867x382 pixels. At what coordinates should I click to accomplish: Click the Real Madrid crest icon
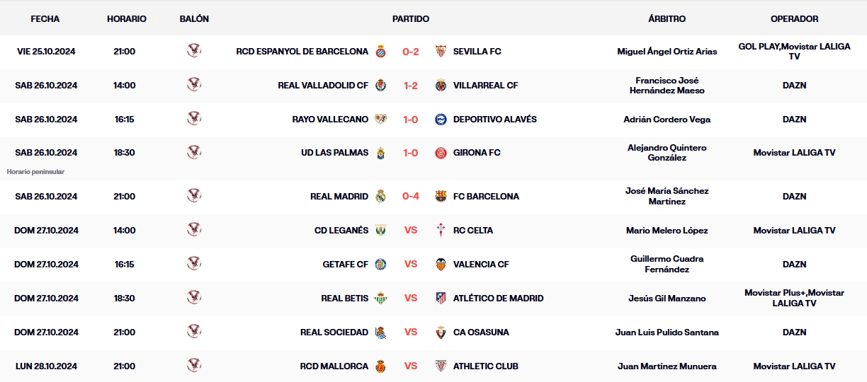380,197
